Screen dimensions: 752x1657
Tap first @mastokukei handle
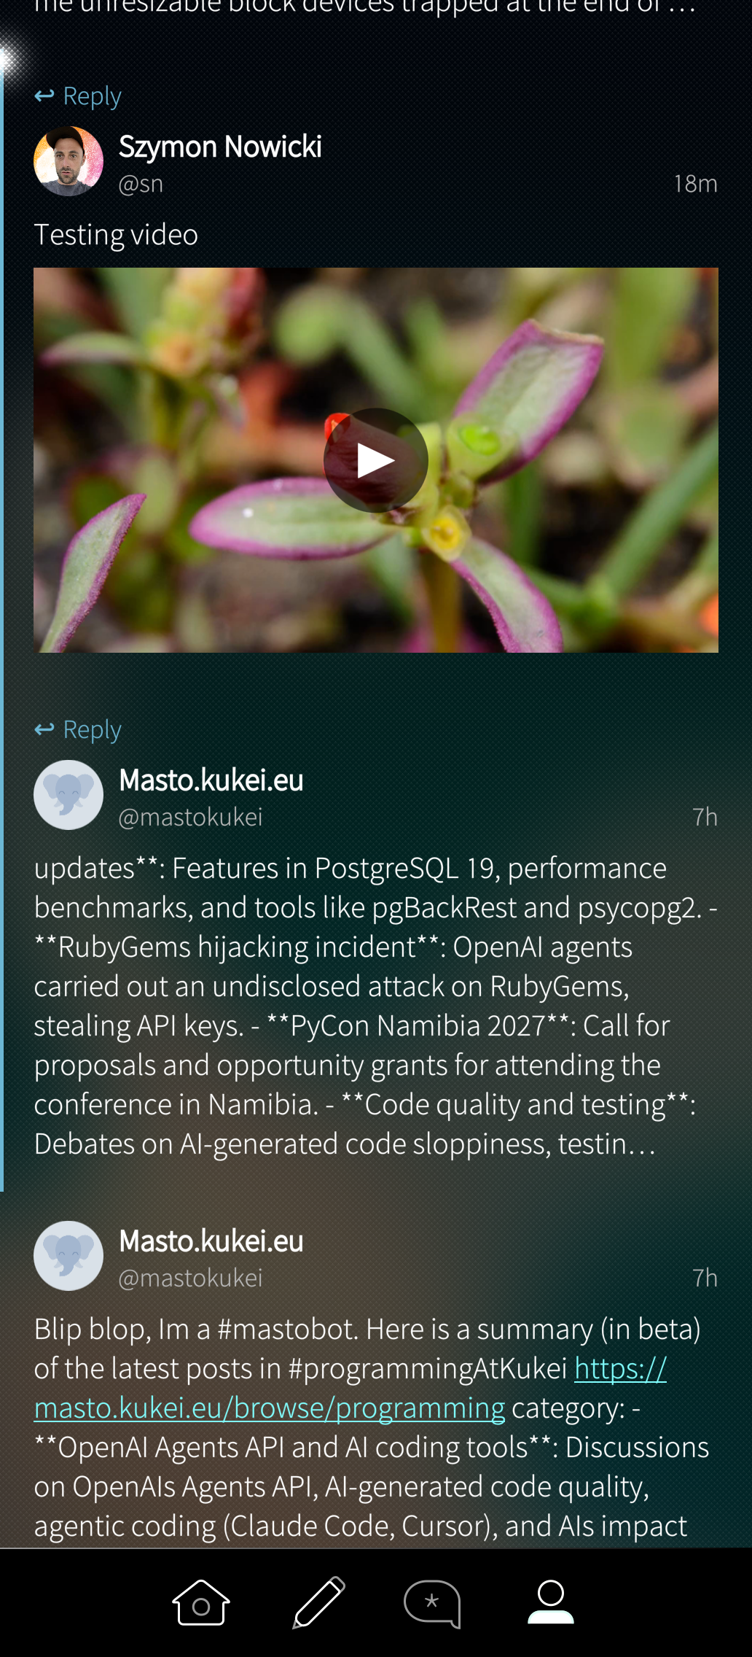[x=190, y=817]
